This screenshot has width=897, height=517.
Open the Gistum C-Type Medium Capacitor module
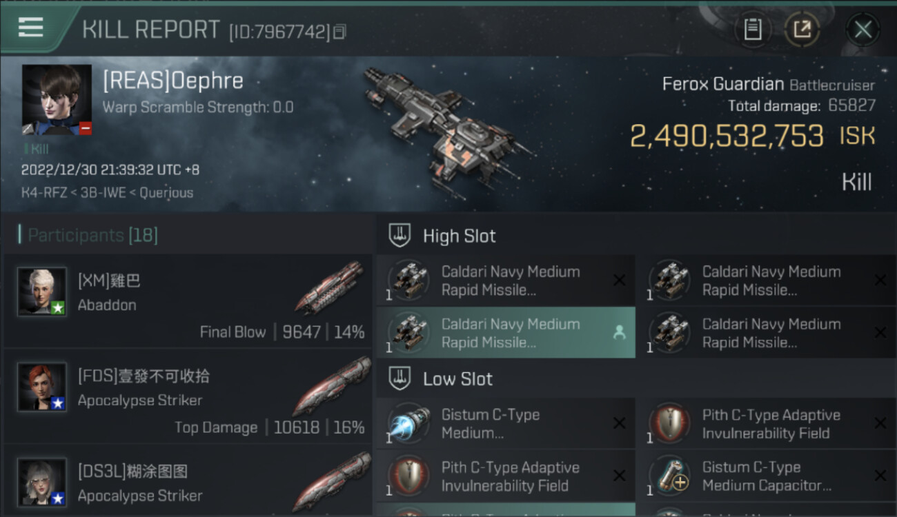[766, 476]
